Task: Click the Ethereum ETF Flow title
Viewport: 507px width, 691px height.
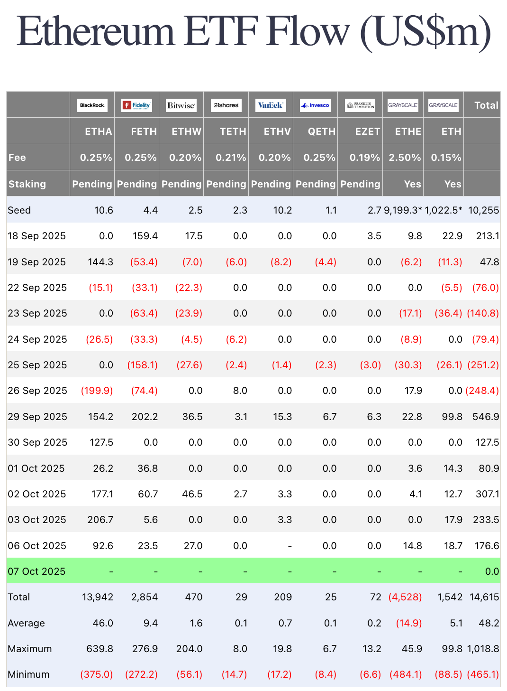Action: [254, 31]
